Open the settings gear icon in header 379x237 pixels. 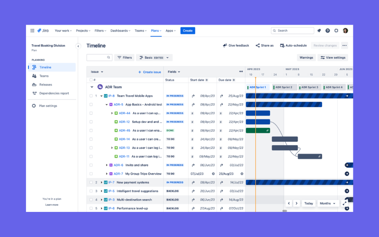coord(336,31)
